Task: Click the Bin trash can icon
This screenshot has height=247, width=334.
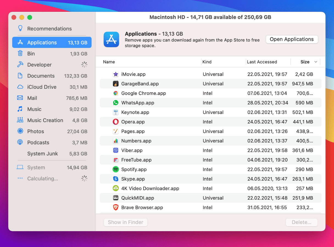Action: (20, 54)
